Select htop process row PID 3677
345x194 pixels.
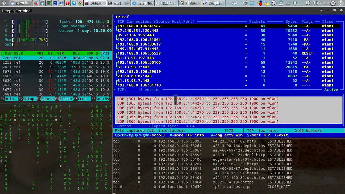[56, 90]
